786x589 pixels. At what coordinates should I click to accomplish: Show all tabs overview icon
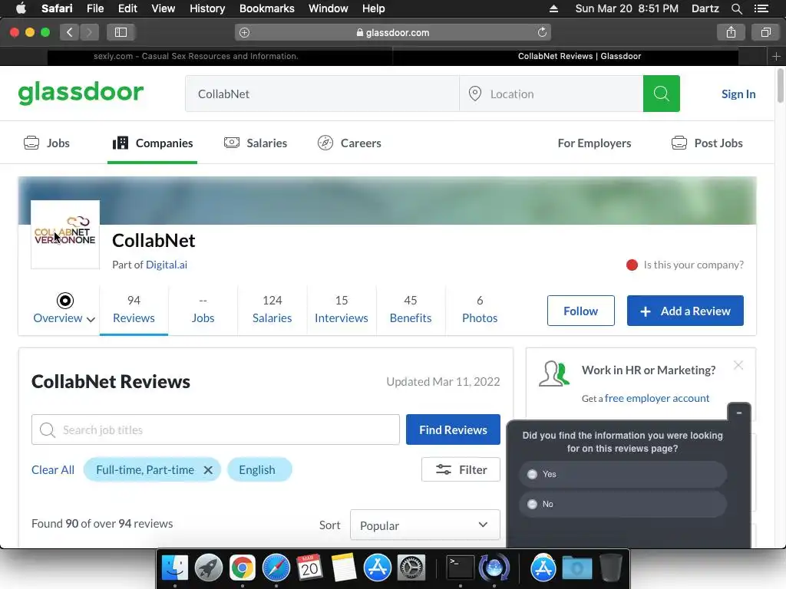765,32
